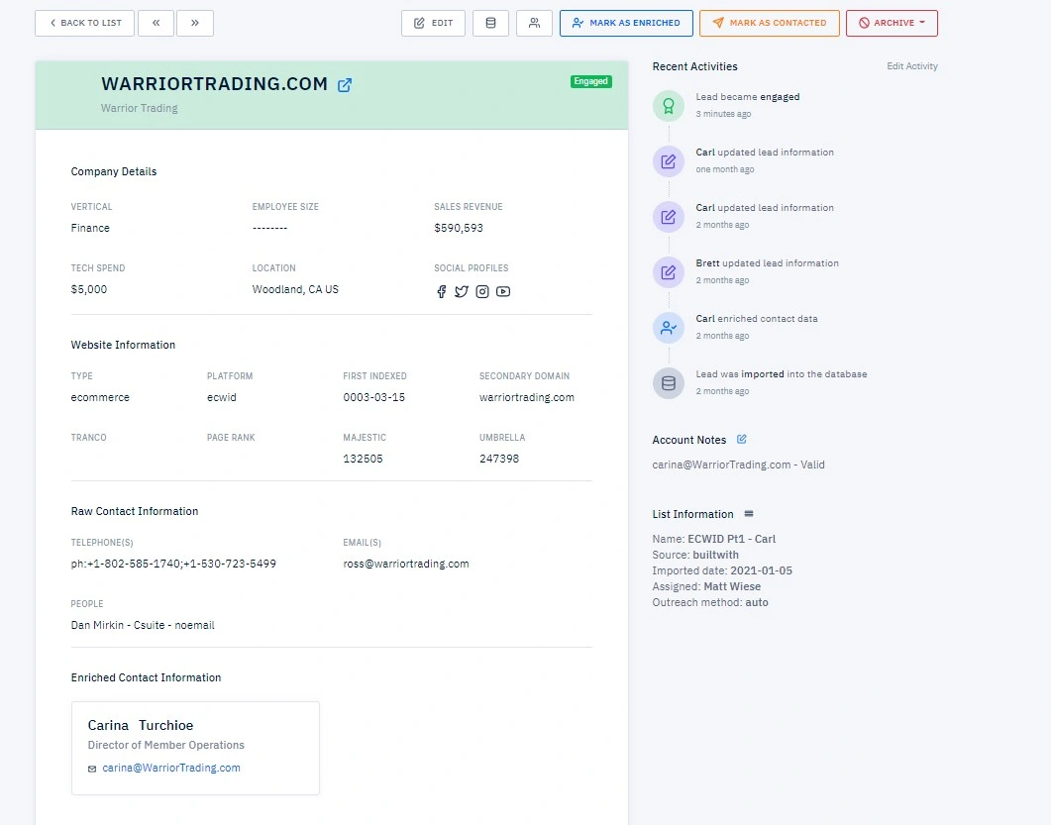Click the Tech Spend value $5,000
The image size is (1051, 825).
[x=89, y=289]
